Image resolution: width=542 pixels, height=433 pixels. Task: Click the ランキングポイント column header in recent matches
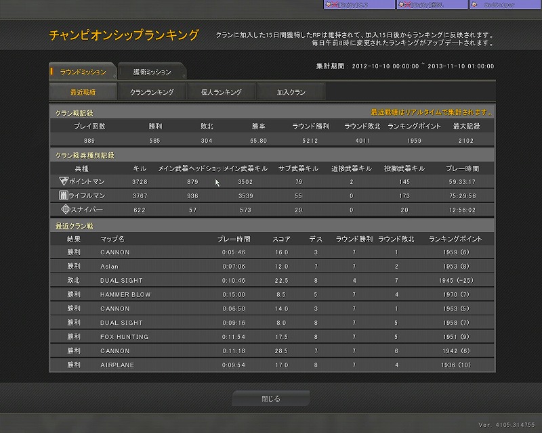tap(455, 239)
